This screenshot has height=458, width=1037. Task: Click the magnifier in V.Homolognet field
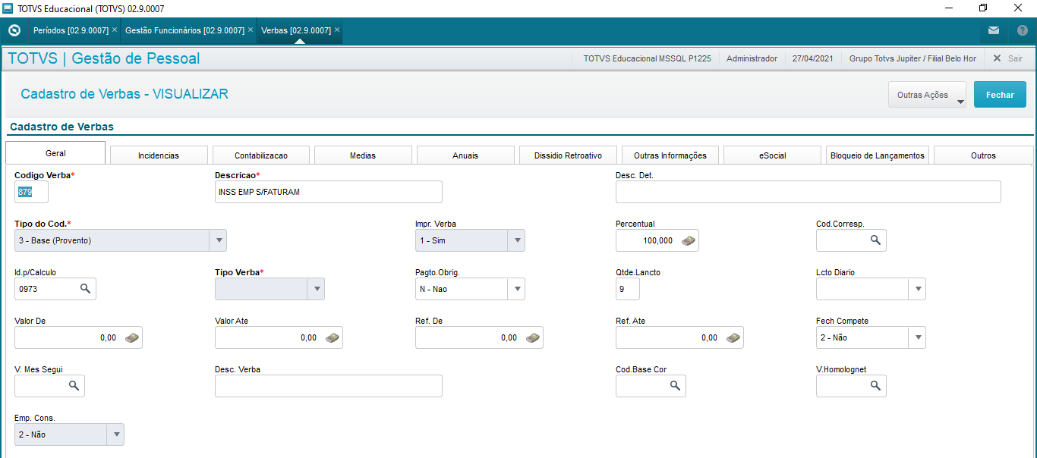[875, 386]
